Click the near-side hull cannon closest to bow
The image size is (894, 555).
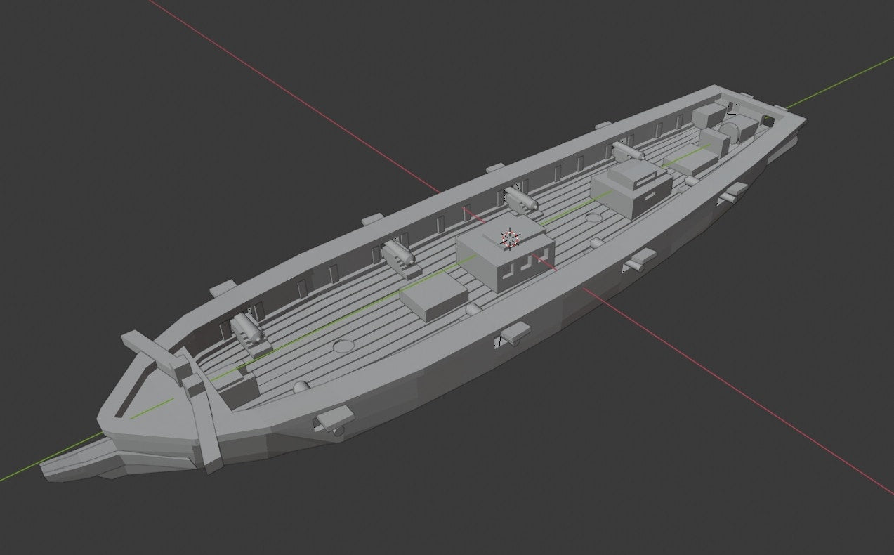tap(331, 420)
